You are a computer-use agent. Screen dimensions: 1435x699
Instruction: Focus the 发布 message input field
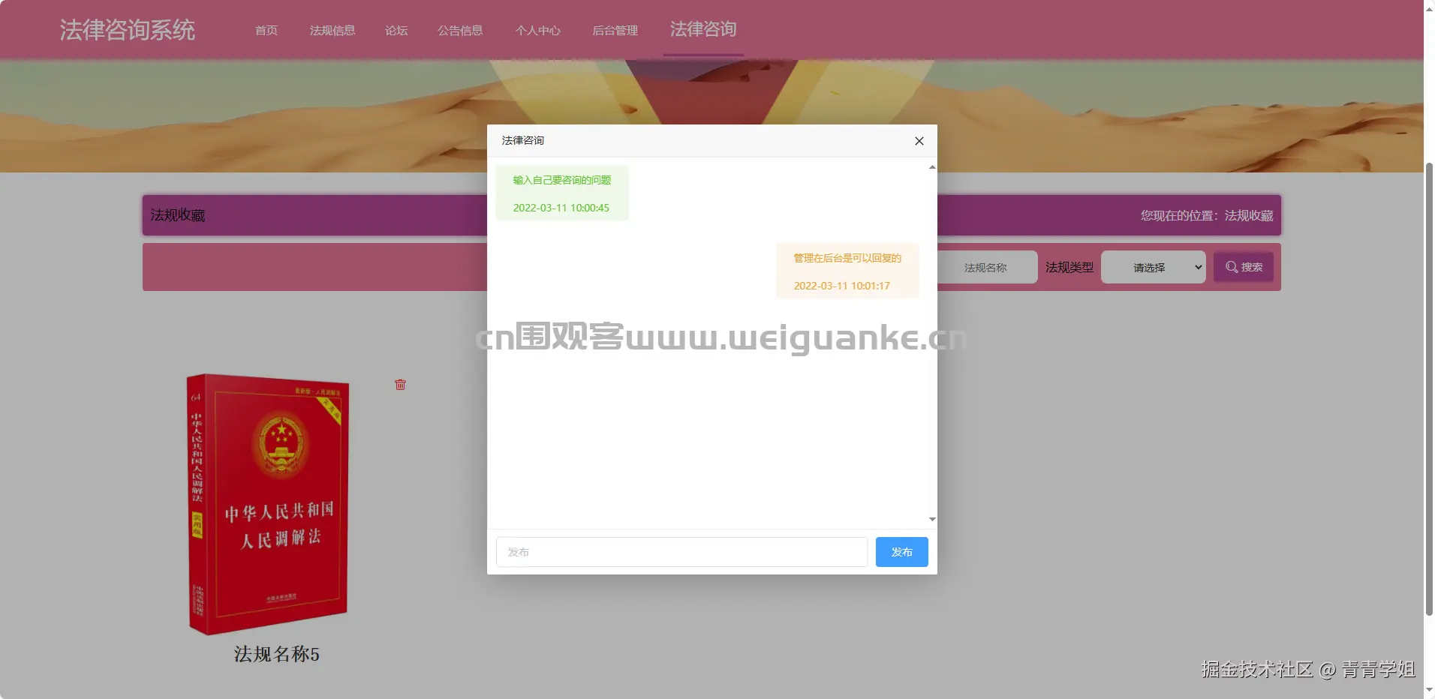pyautogui.click(x=681, y=552)
